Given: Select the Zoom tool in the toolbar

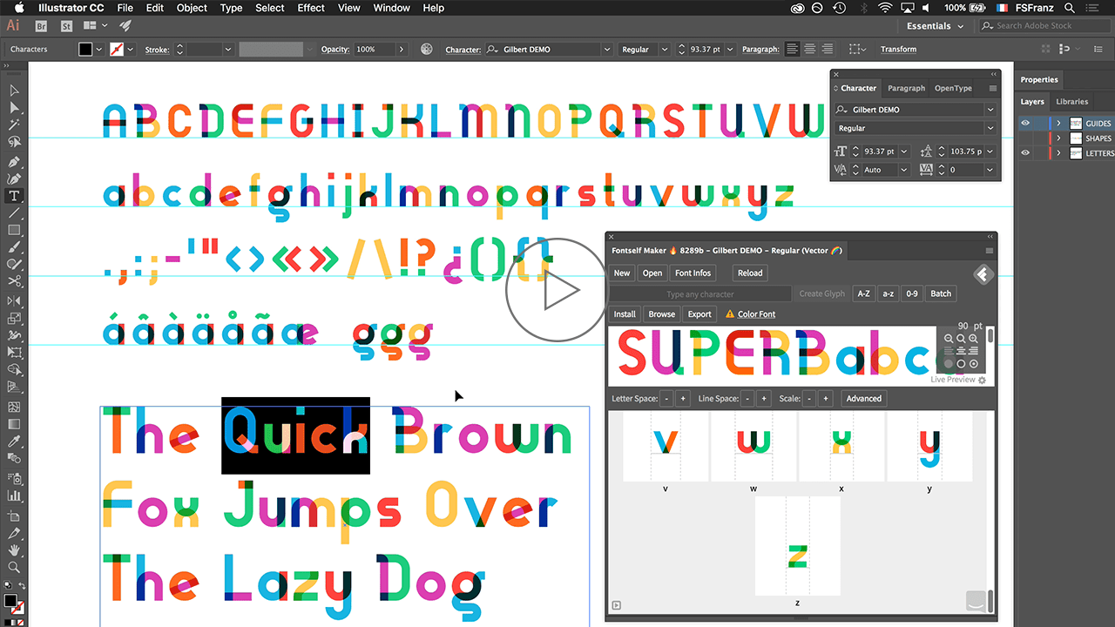Looking at the screenshot, I should pyautogui.click(x=14, y=566).
